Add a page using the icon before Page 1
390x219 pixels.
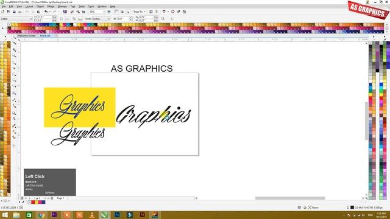52,198
